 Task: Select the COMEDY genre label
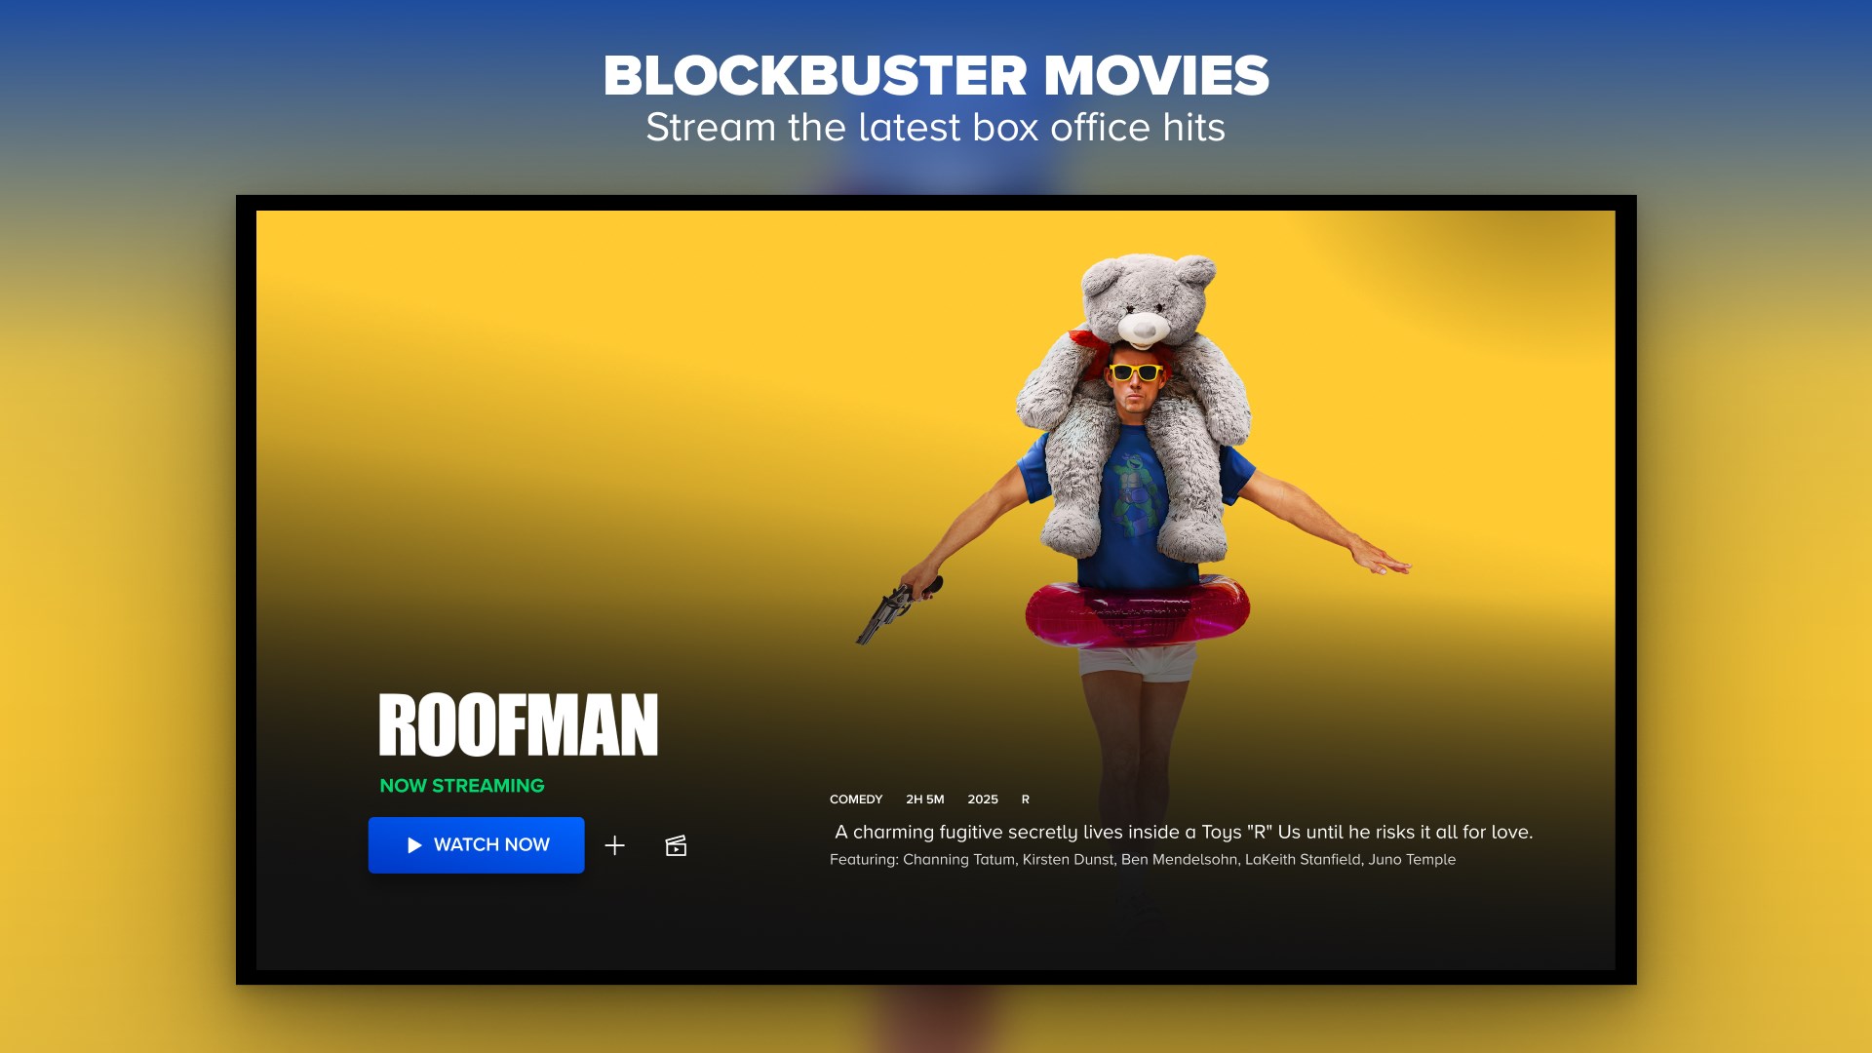coord(855,799)
